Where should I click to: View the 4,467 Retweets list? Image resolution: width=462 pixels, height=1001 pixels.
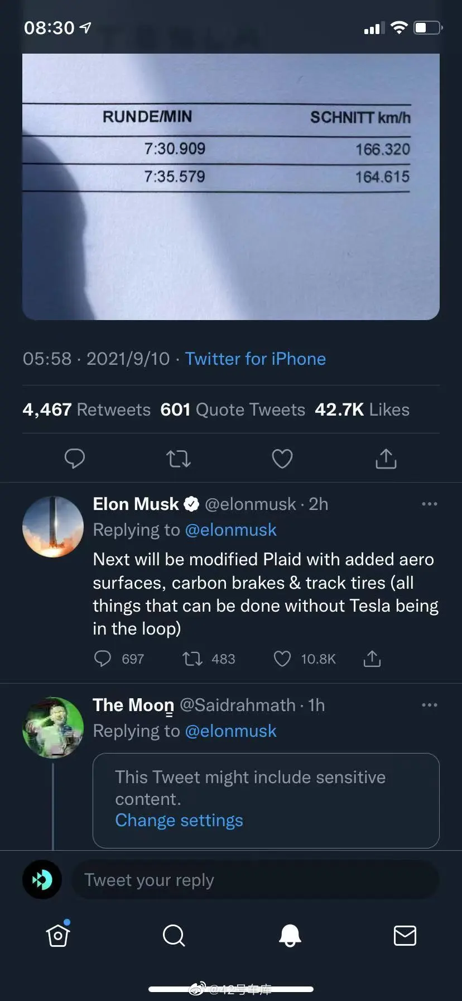tap(86, 409)
